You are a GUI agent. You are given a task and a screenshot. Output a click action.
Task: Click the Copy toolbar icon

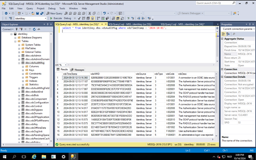click(x=94, y=14)
